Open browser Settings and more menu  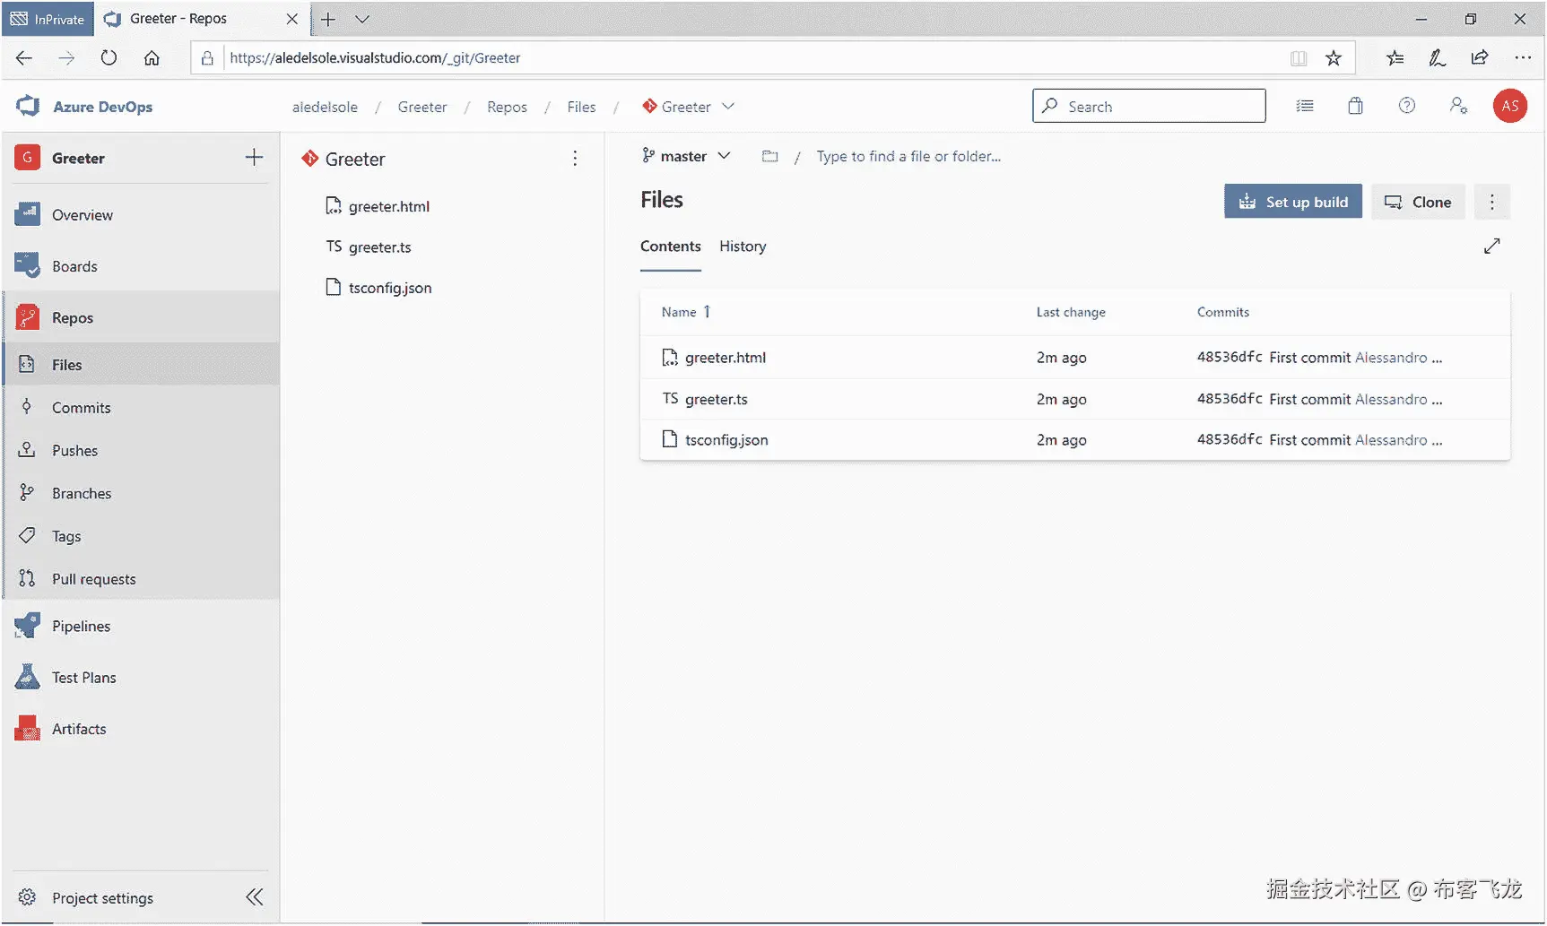tap(1523, 58)
